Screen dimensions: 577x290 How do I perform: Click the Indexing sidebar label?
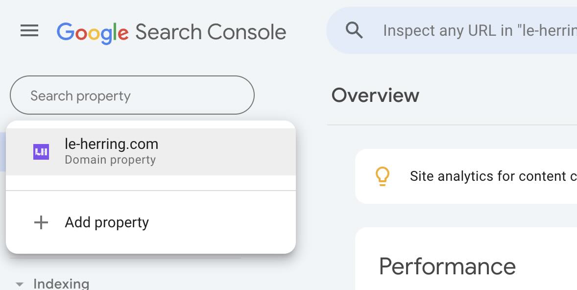61,284
